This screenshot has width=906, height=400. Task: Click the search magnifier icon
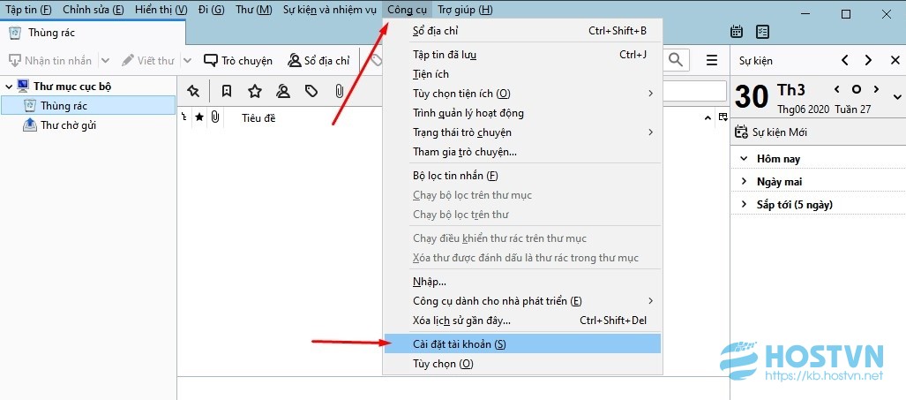[676, 59]
